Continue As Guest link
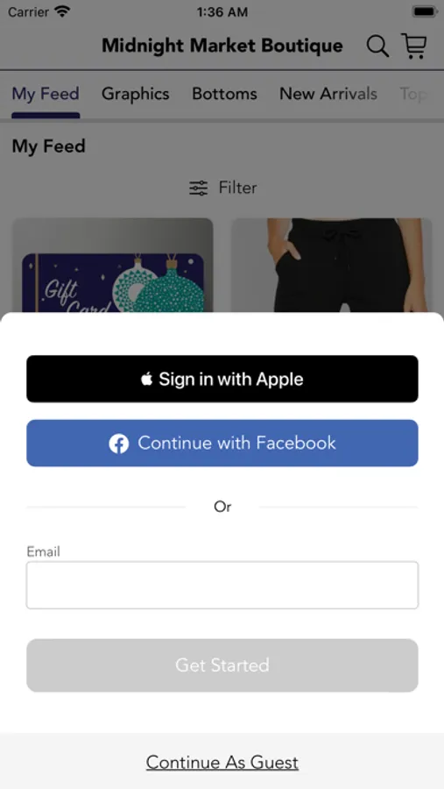444x789 pixels. point(222,763)
